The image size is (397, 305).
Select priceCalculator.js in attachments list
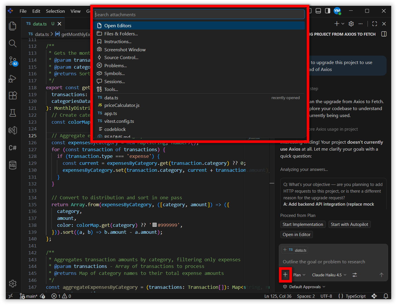199,105
